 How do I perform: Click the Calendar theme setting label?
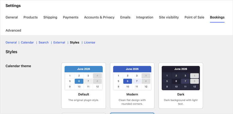(18, 66)
